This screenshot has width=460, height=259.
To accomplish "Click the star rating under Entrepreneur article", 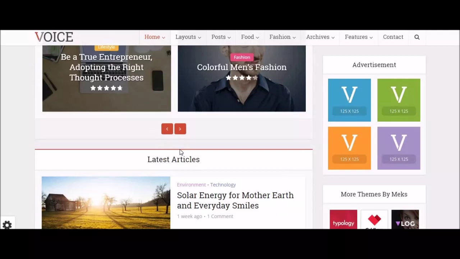I will click(106, 88).
